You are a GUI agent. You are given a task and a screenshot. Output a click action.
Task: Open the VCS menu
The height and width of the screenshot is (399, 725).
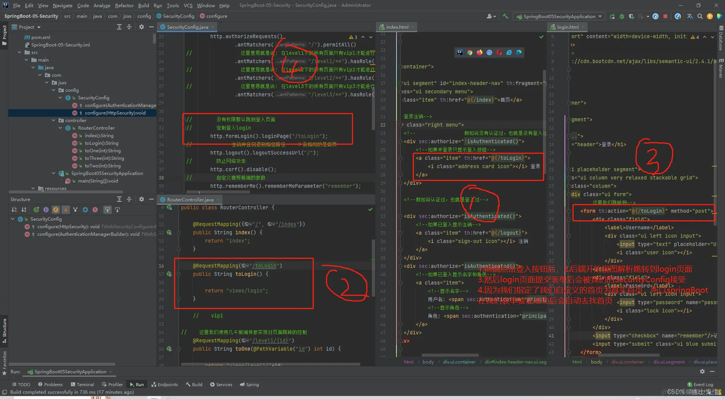click(x=188, y=5)
